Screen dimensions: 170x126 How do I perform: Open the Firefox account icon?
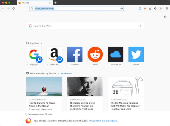[155, 9]
